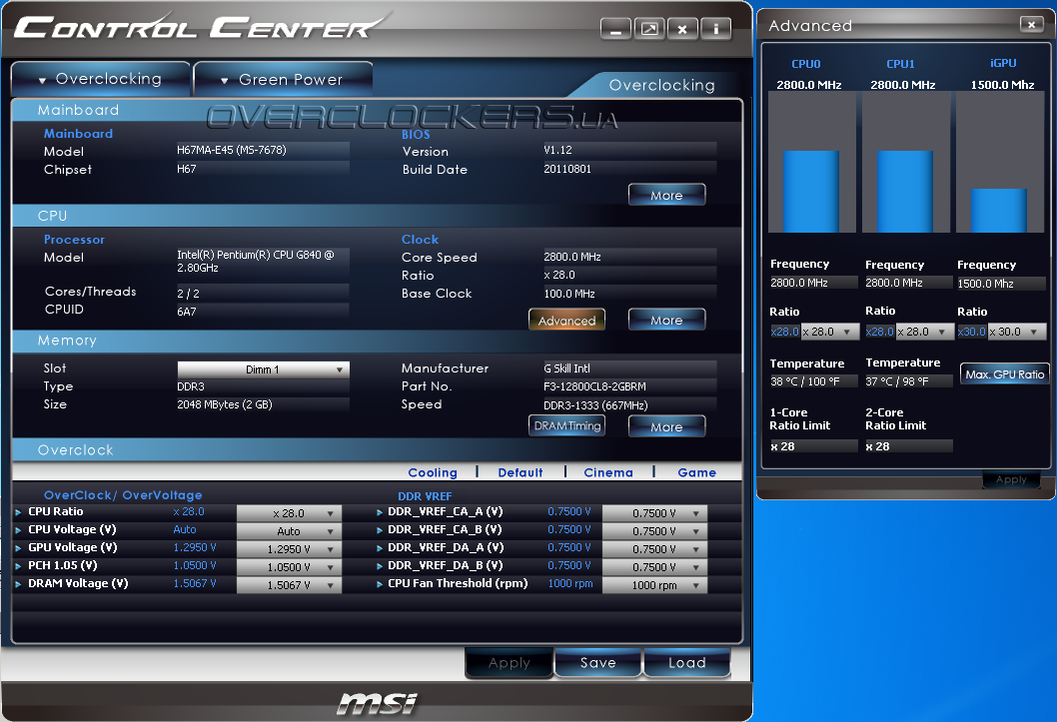Open the Green Power tab menu
The height and width of the screenshot is (722, 1057).
click(x=283, y=80)
